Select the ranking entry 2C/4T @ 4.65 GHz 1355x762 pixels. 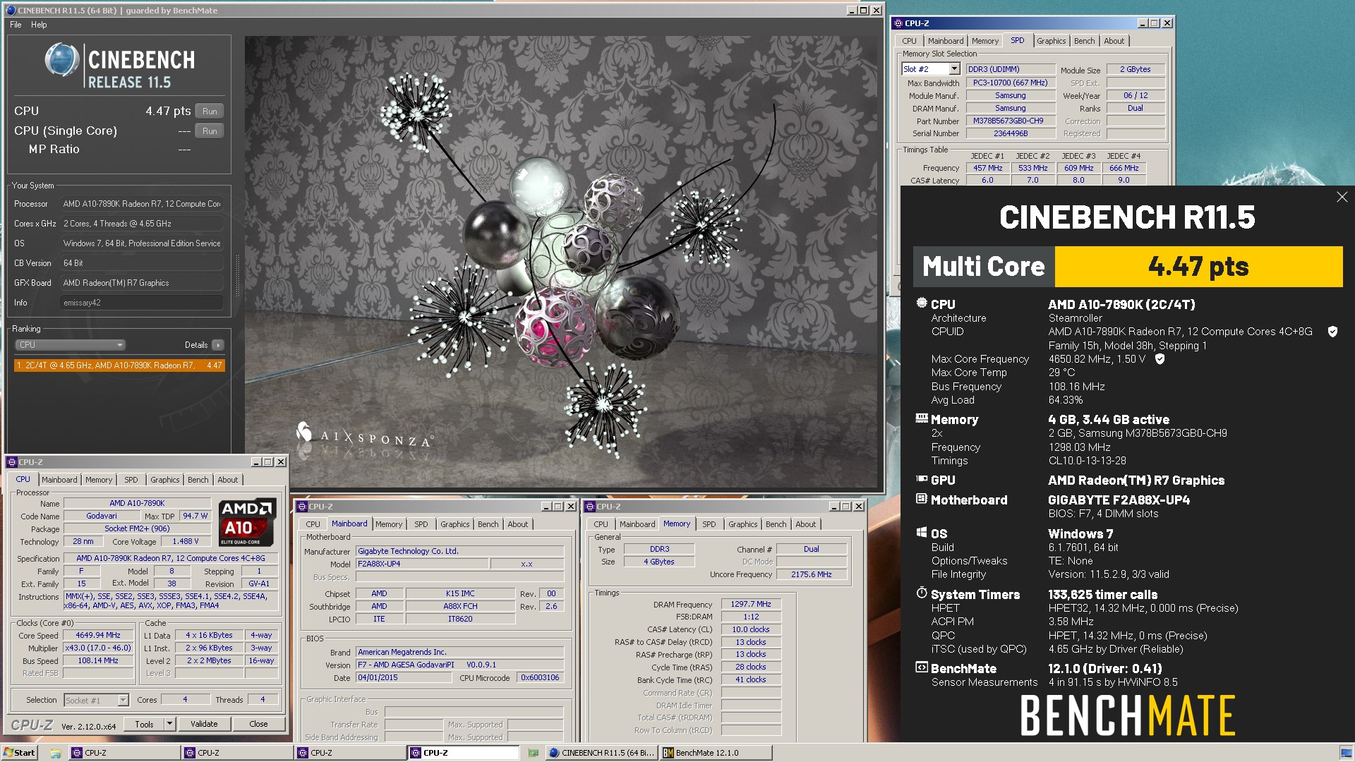(119, 365)
